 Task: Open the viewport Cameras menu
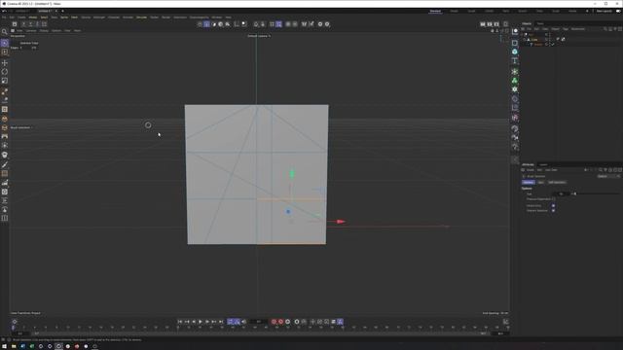[31, 30]
